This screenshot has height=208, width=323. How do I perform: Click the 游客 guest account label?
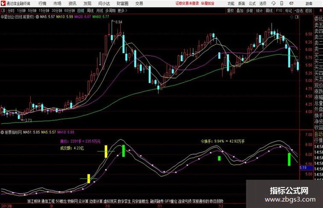[x=309, y=3]
